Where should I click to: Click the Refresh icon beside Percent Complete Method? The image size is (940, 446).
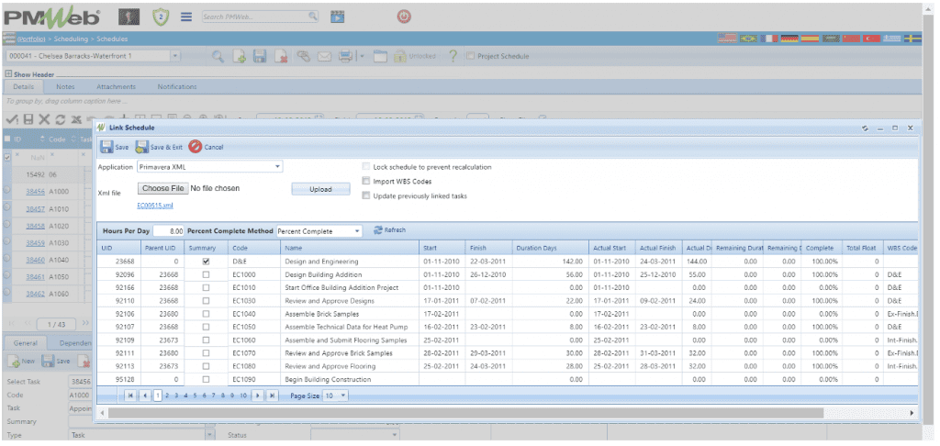tap(378, 230)
